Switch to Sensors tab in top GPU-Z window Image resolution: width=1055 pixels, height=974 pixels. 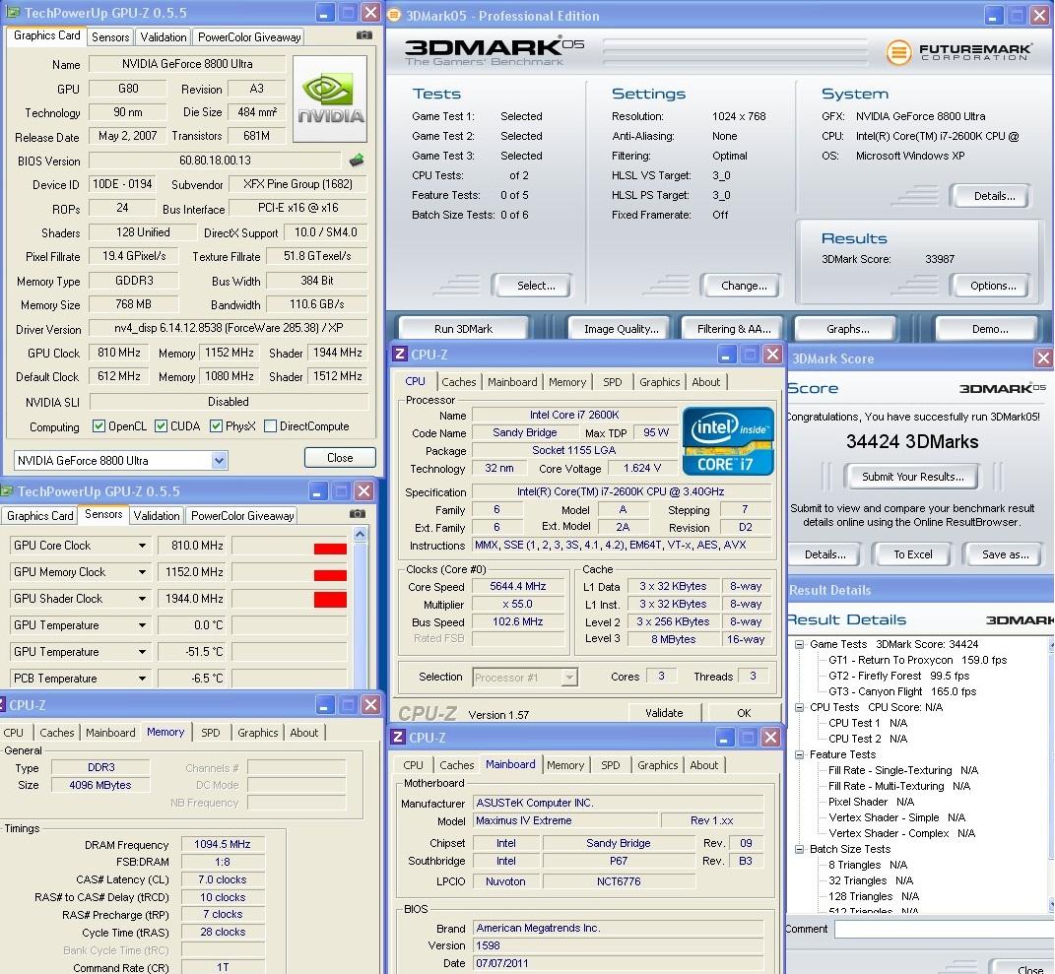(110, 37)
